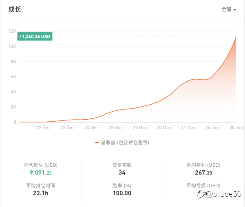Click the 成长 section title

click(x=15, y=9)
